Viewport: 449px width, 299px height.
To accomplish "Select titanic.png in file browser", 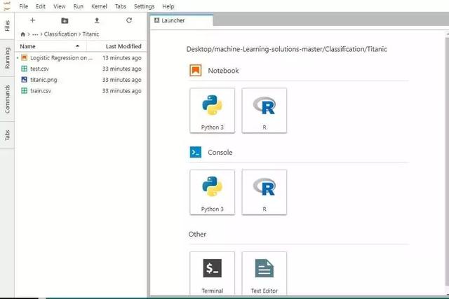I will click(x=81, y=80).
